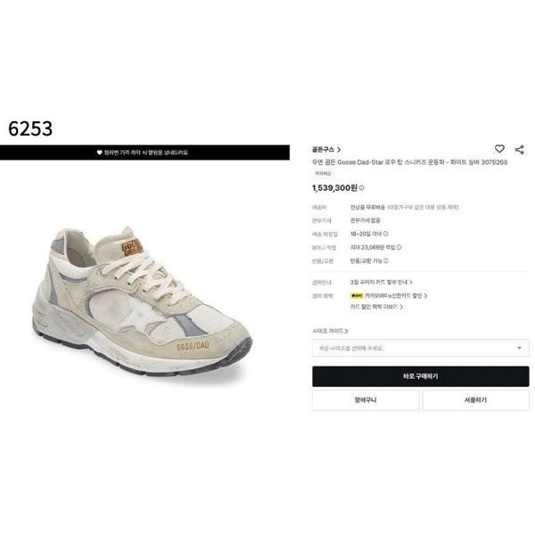Click the 바로 구매하기 button
This screenshot has height=535, width=535.
pyautogui.click(x=420, y=376)
